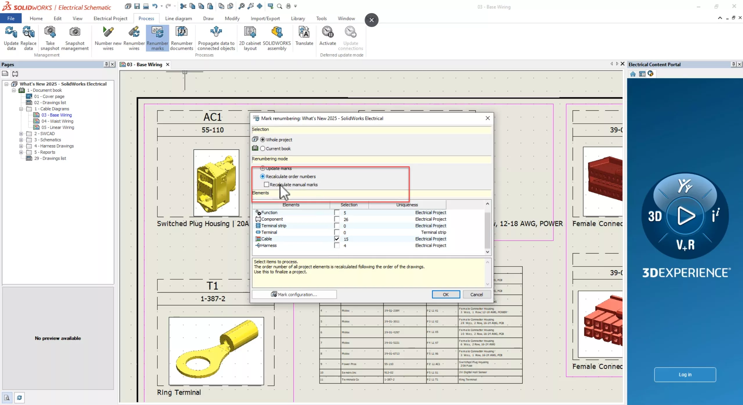Click the Save icon in quick access toolbar
743x405 pixels.
[137, 6]
